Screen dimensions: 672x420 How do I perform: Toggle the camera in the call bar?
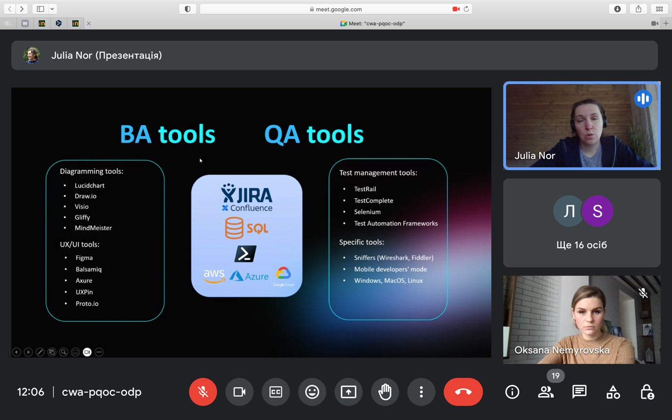[239, 392]
